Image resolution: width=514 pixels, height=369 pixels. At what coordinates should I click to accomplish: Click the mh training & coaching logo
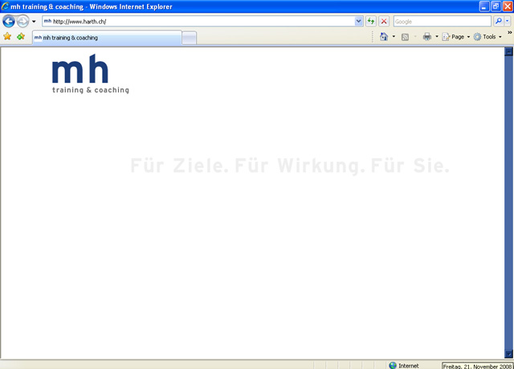click(90, 76)
